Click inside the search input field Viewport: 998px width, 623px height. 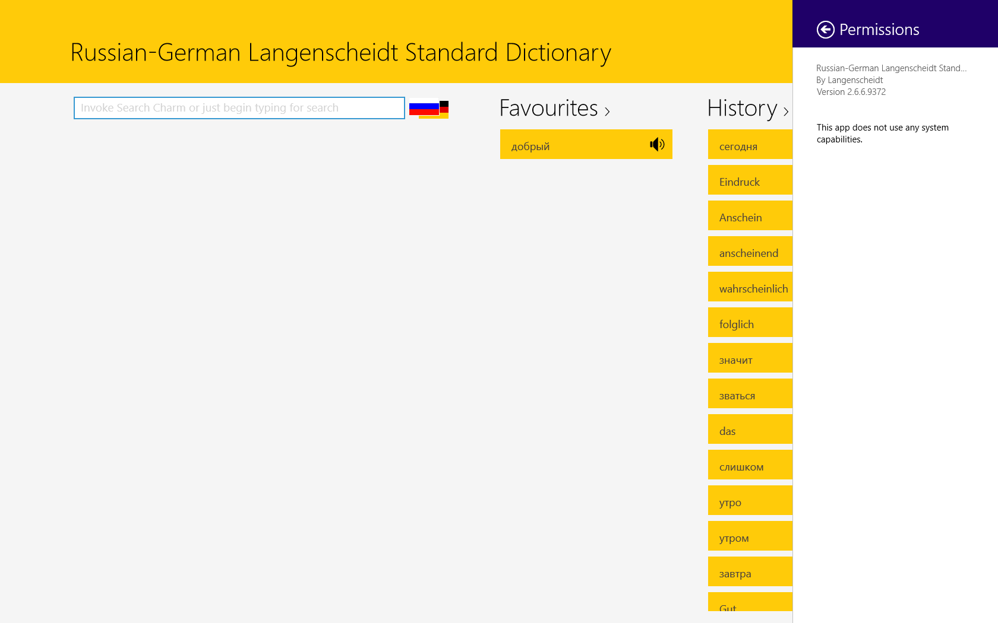[238, 107]
